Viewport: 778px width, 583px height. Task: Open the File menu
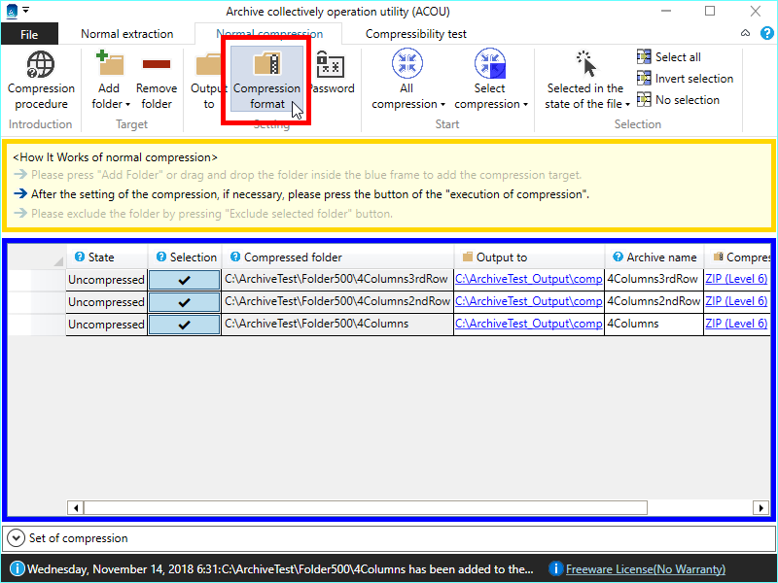coord(29,34)
